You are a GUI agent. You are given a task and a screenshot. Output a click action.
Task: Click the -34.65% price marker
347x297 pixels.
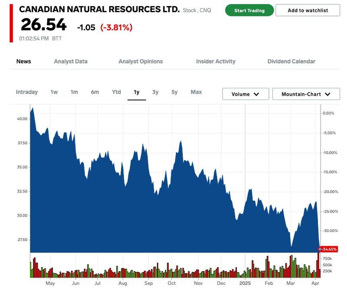click(329, 249)
